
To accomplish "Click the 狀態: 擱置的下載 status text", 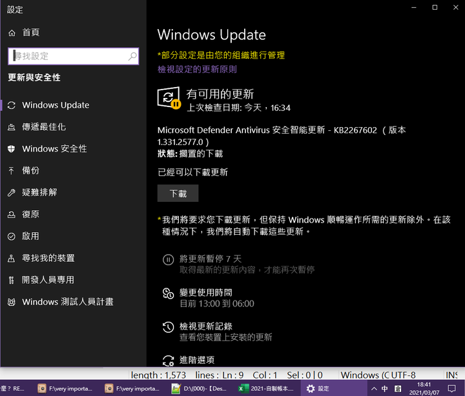I will click(190, 153).
